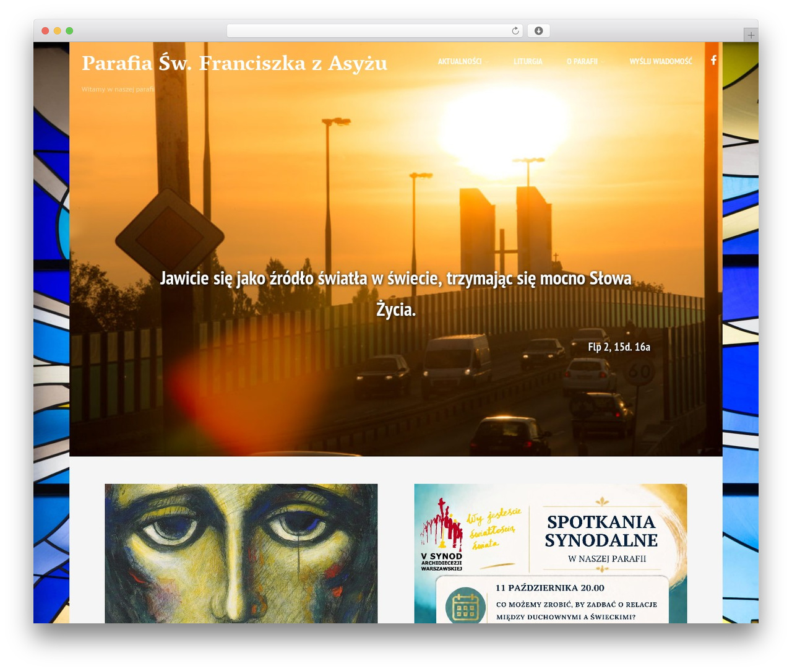Screen dimensions: 792x671
Task: Select the Wyślij wiadomość menu item
Action: (x=661, y=61)
